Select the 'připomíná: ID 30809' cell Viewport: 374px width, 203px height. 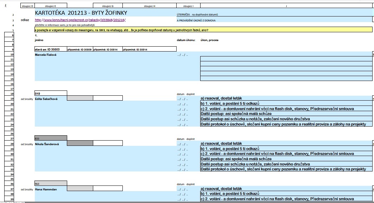tap(80, 49)
